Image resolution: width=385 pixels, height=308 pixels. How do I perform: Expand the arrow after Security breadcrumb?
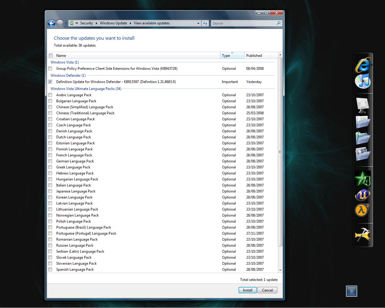tap(96, 23)
